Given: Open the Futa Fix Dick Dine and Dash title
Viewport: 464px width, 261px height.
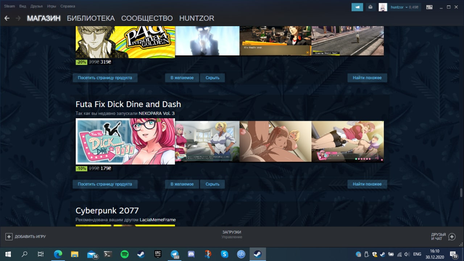Looking at the screenshot, I should (128, 104).
